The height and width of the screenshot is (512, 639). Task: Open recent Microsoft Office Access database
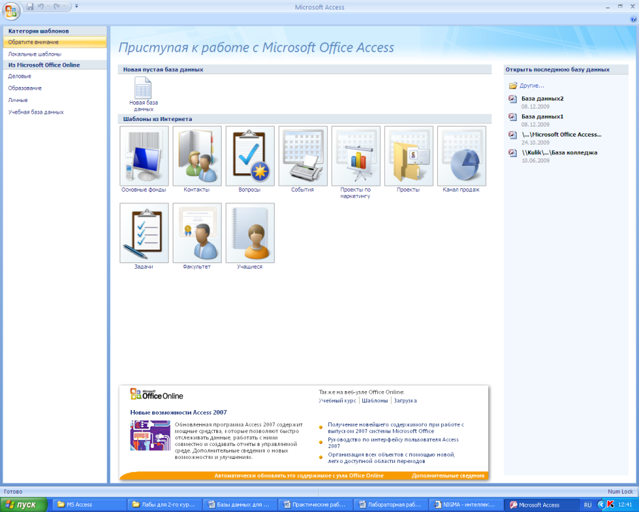pyautogui.click(x=562, y=135)
